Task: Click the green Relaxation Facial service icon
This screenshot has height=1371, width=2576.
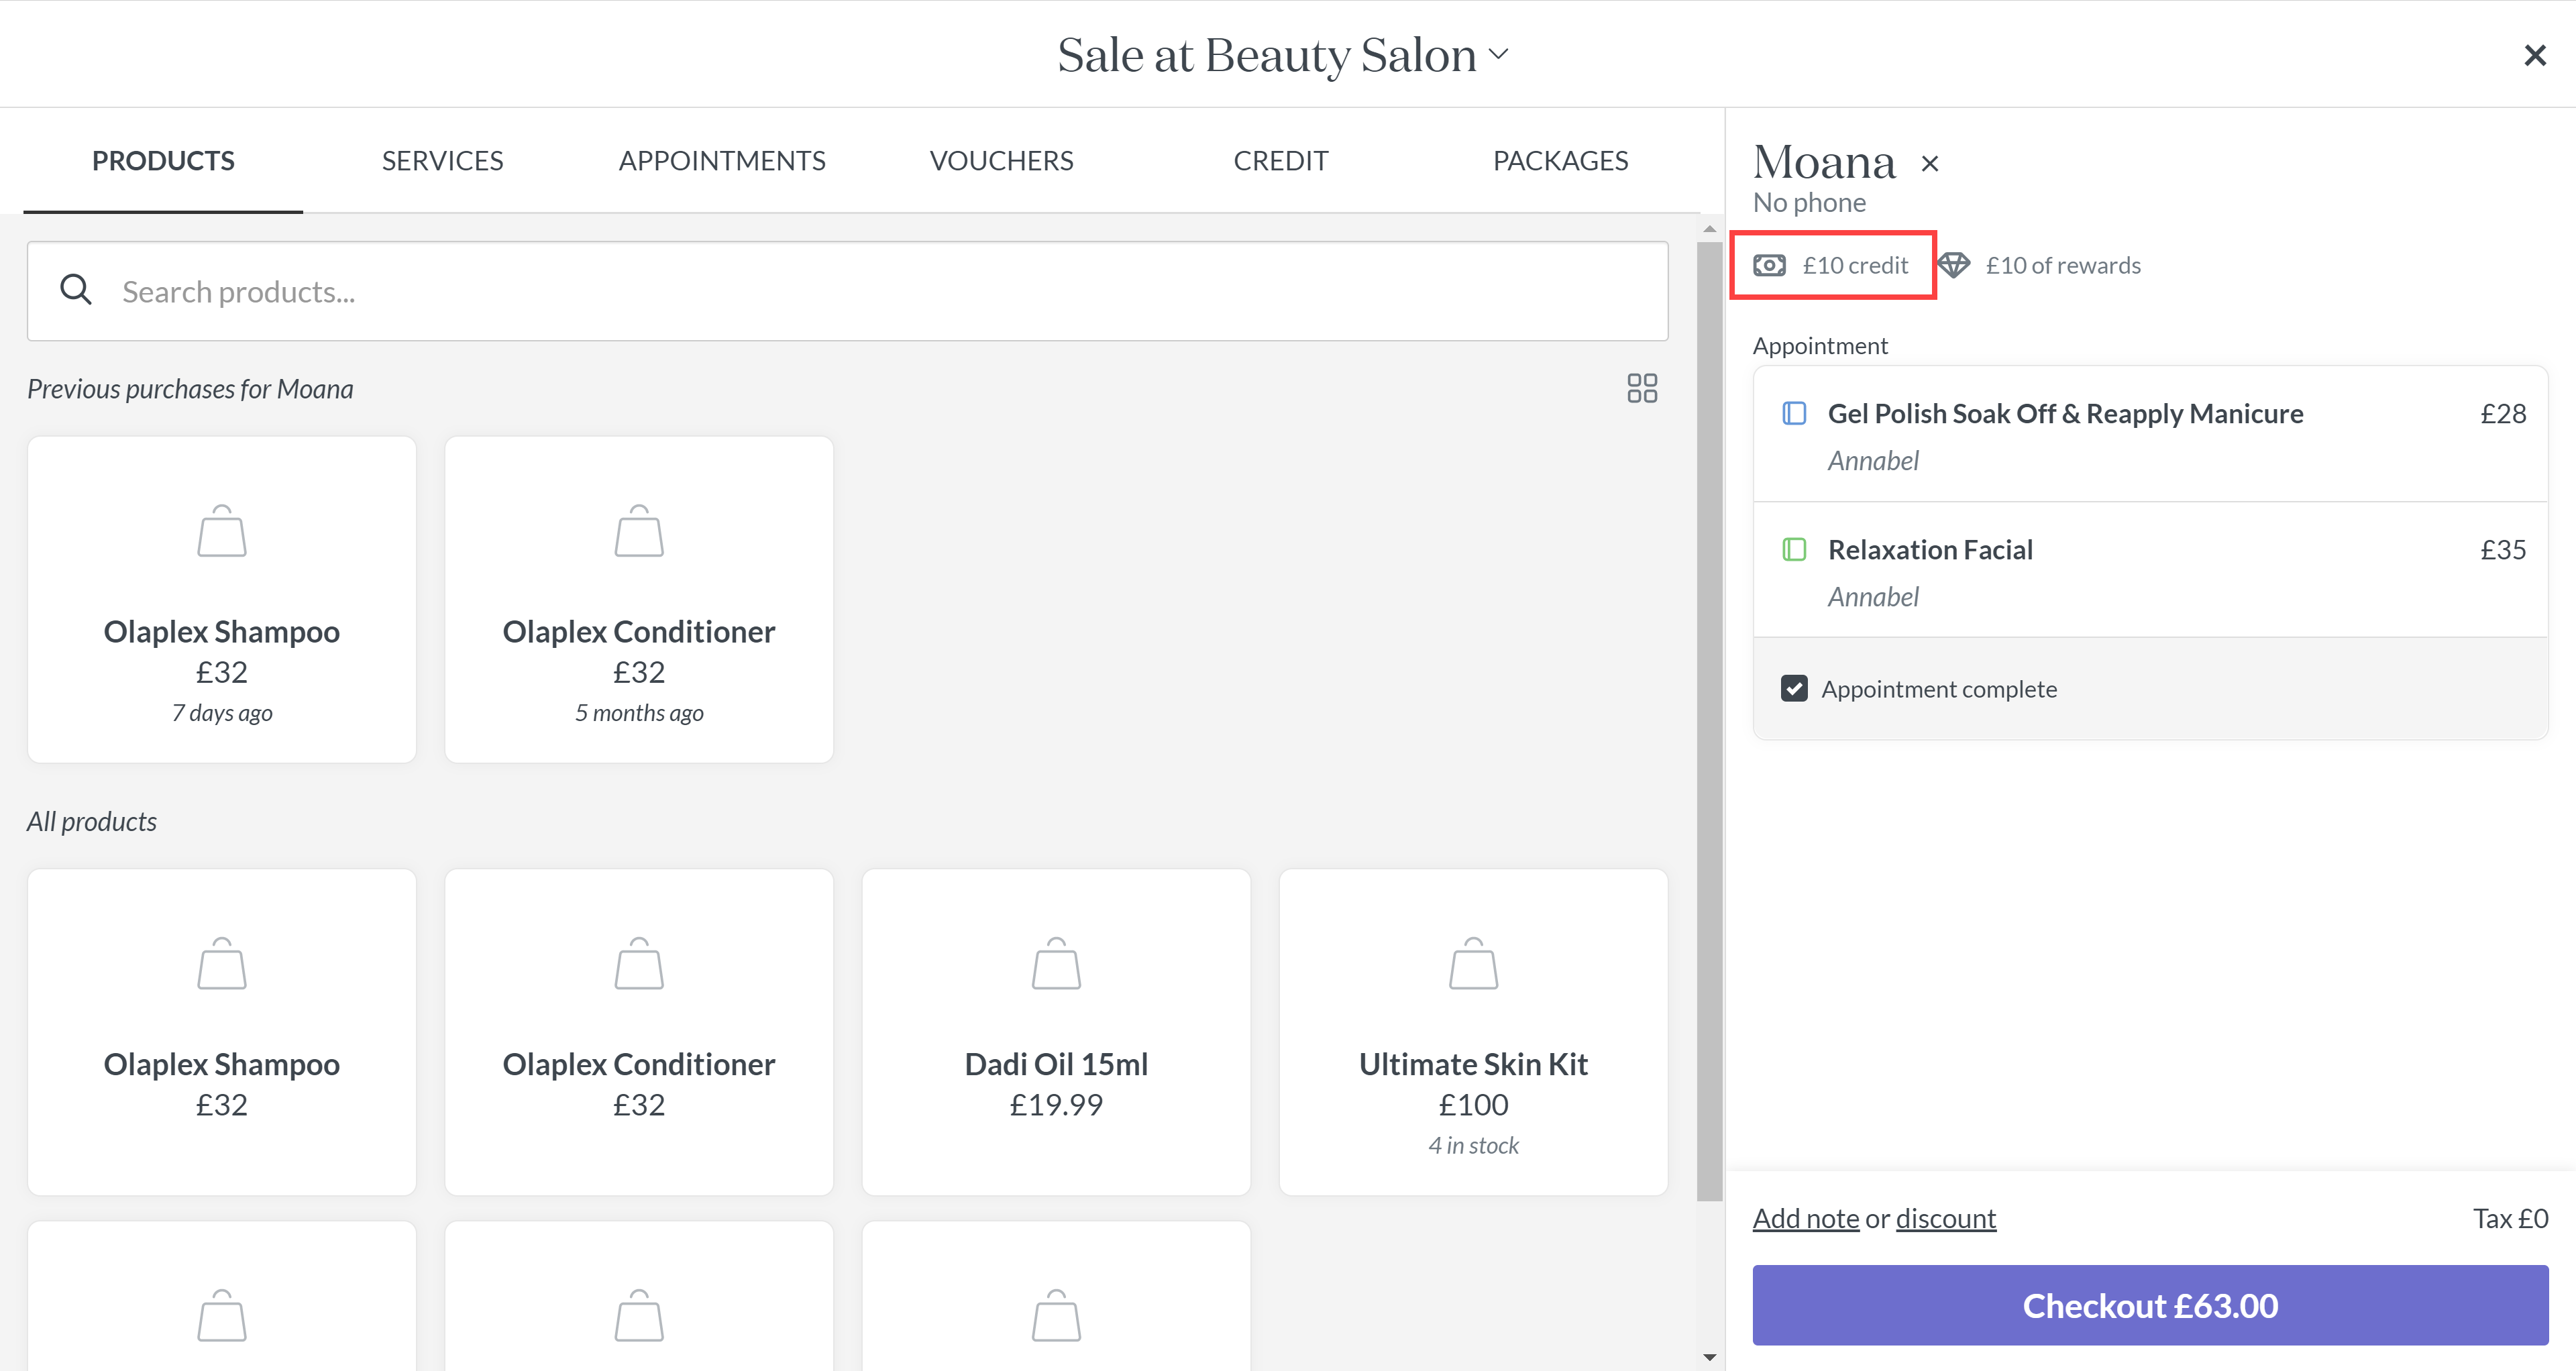Action: (x=1794, y=549)
